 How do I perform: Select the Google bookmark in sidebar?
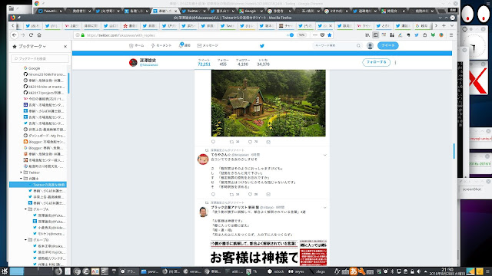(32, 68)
